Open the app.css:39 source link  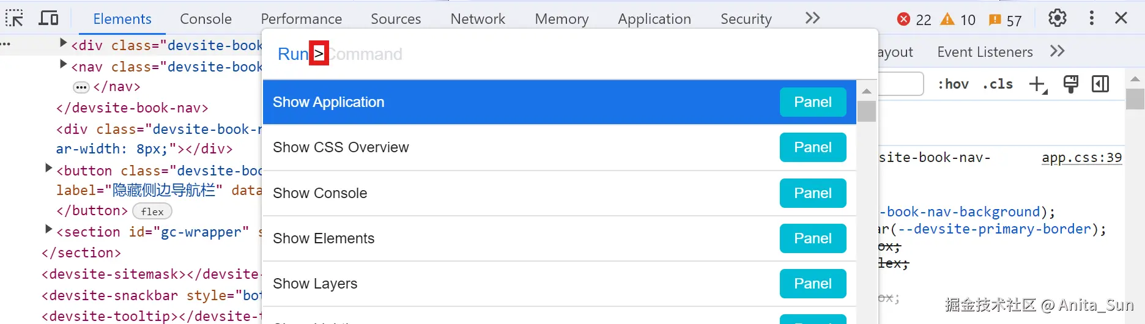pyautogui.click(x=1081, y=158)
